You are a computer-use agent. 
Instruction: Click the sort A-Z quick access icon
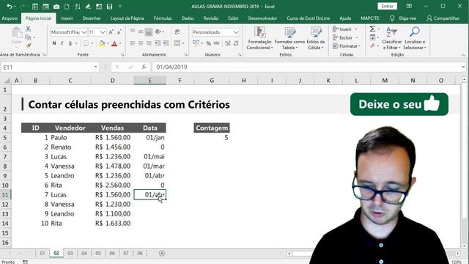pyautogui.click(x=78, y=7)
